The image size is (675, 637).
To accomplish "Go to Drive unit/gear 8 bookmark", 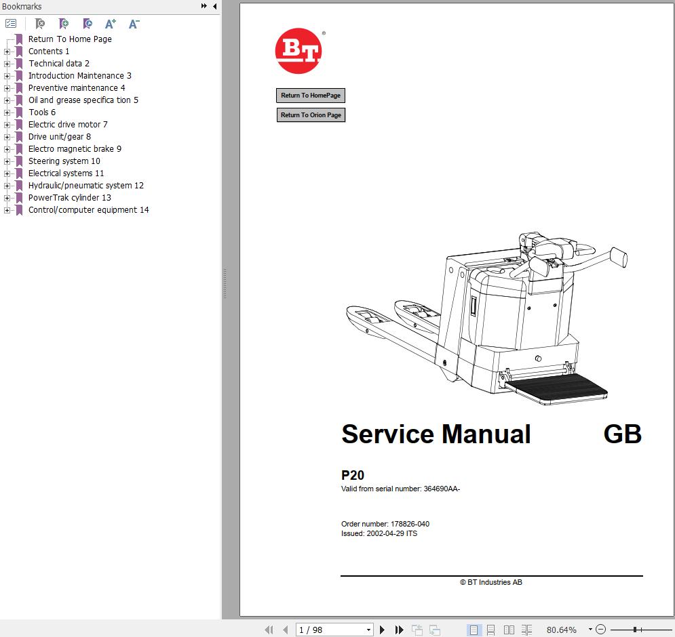I will pyautogui.click(x=60, y=136).
